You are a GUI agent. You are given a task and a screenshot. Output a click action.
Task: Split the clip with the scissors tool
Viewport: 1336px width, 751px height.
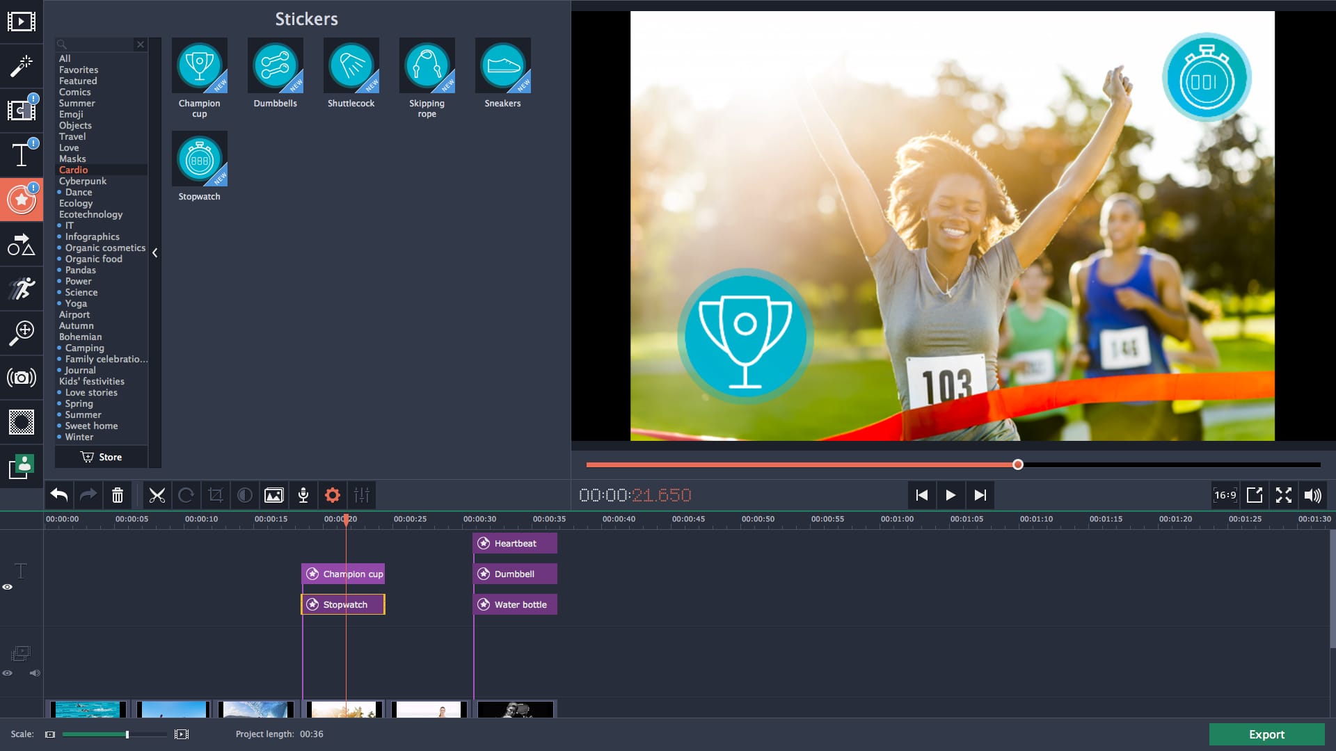[157, 495]
